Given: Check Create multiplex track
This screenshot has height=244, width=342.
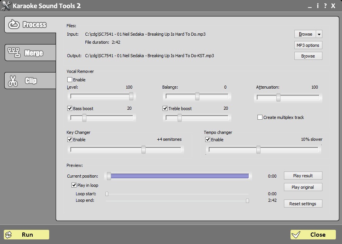Looking at the screenshot, I should [x=260, y=117].
